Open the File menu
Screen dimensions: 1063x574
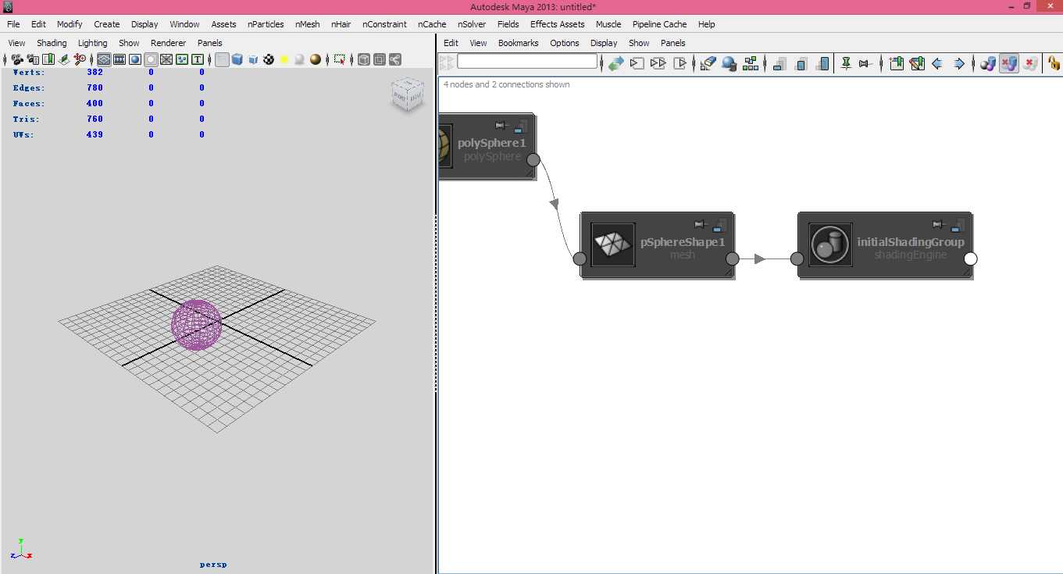13,24
